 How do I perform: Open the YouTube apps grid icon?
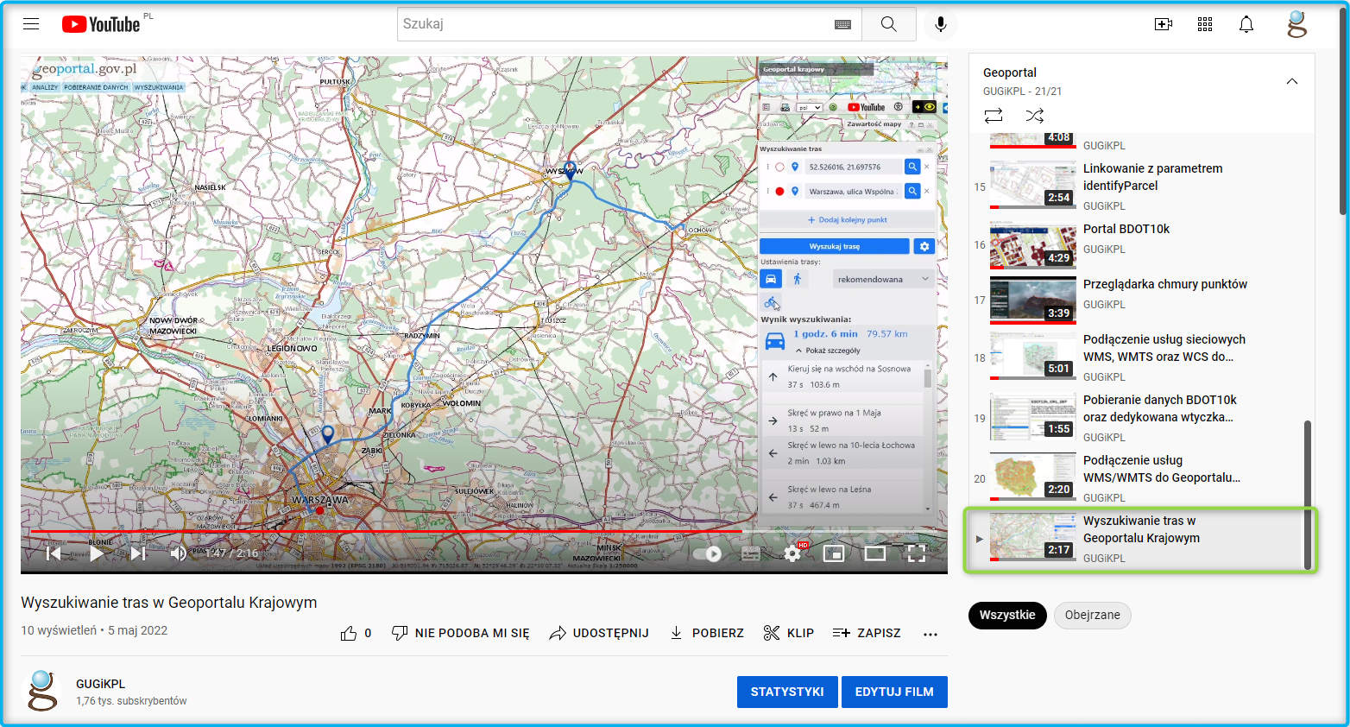(x=1205, y=23)
